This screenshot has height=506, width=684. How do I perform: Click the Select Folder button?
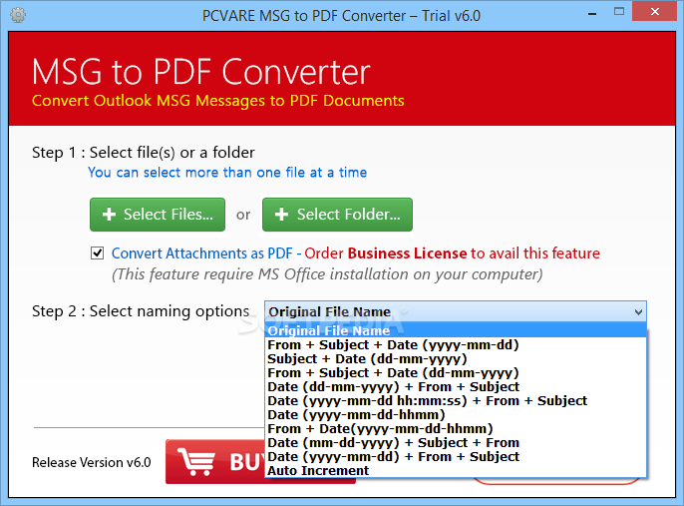click(337, 215)
